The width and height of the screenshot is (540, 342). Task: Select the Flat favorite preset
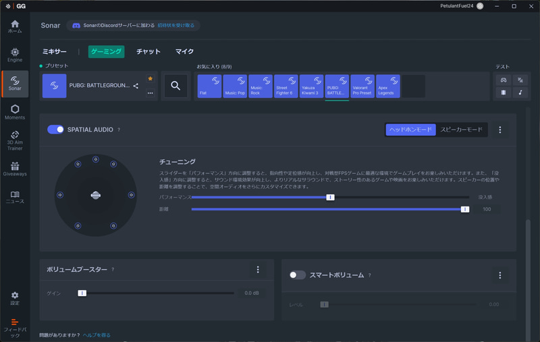click(x=209, y=86)
